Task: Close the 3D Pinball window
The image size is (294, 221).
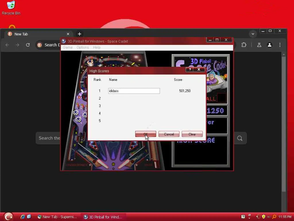Action: pyautogui.click(x=226, y=40)
